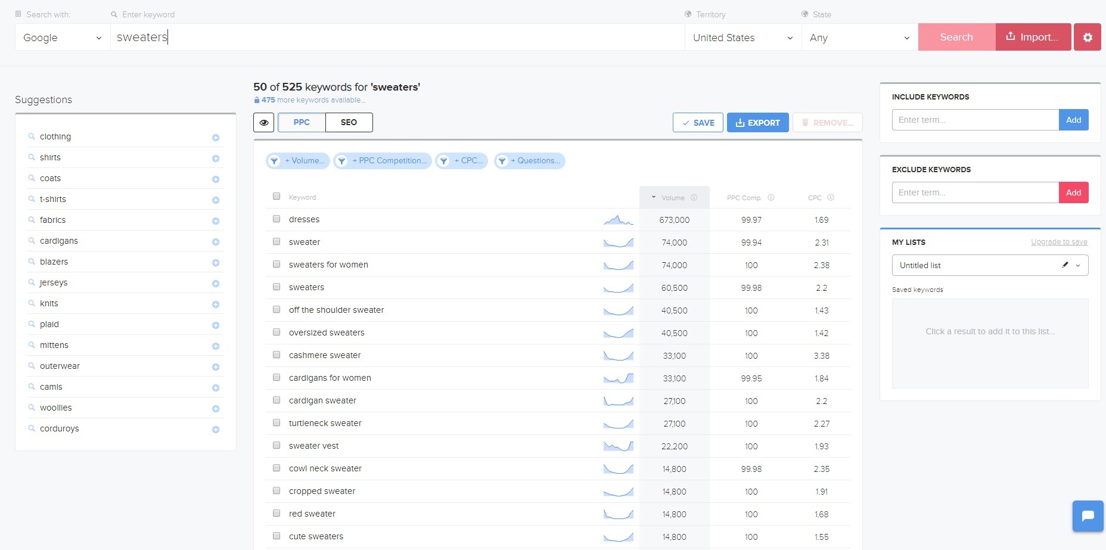Open the 'Upgrade to save' link
This screenshot has height=550, width=1106.
click(x=1059, y=242)
